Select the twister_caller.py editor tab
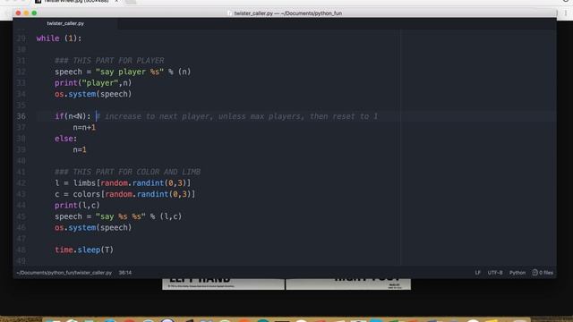Image resolution: width=573 pixels, height=322 pixels. coord(65,23)
